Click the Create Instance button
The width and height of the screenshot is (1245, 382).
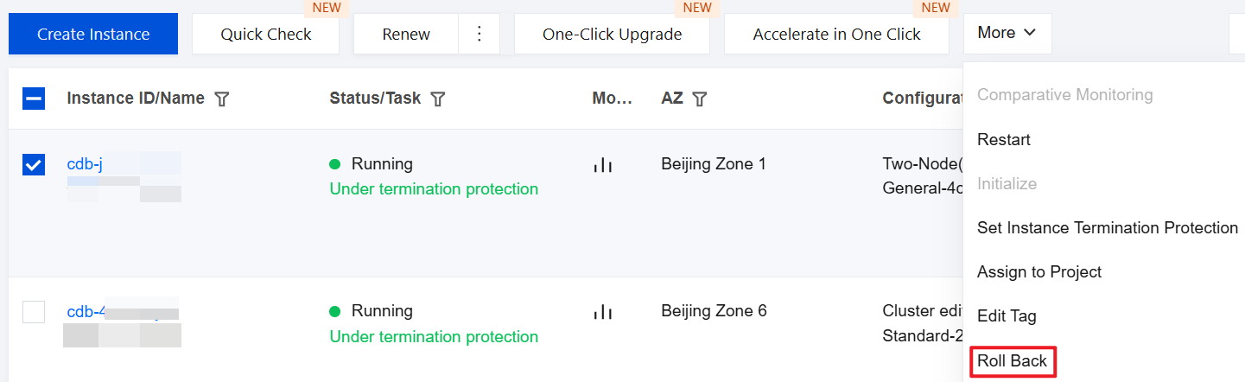(93, 35)
